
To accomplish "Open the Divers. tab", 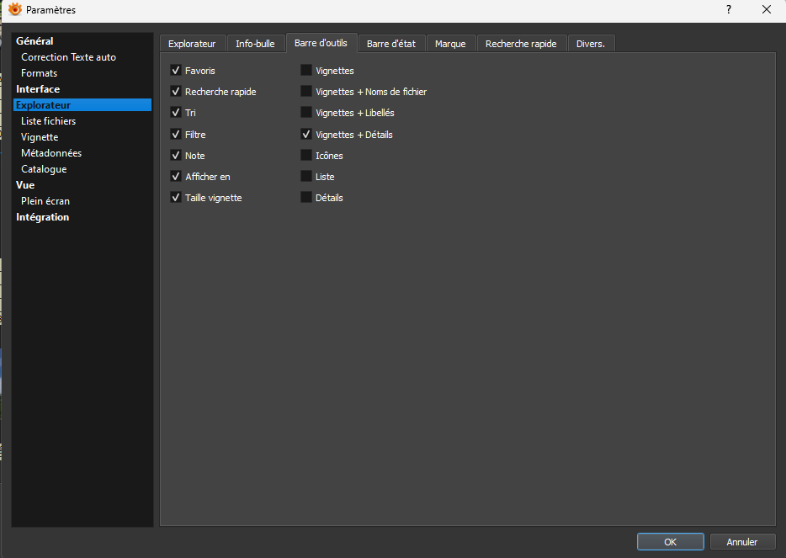I will 591,44.
